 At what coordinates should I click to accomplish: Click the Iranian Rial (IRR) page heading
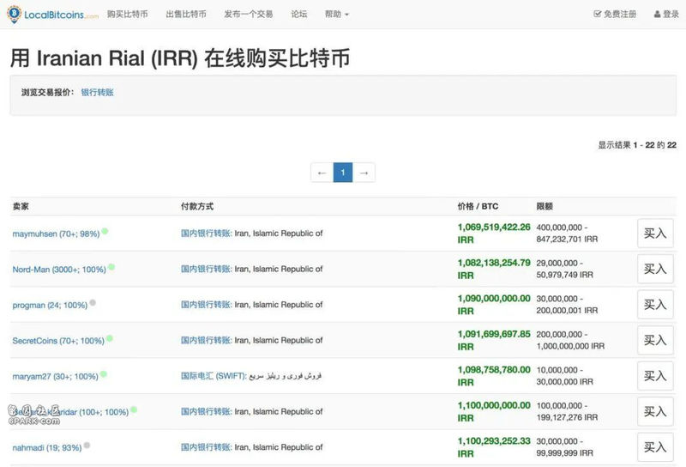coord(180,58)
